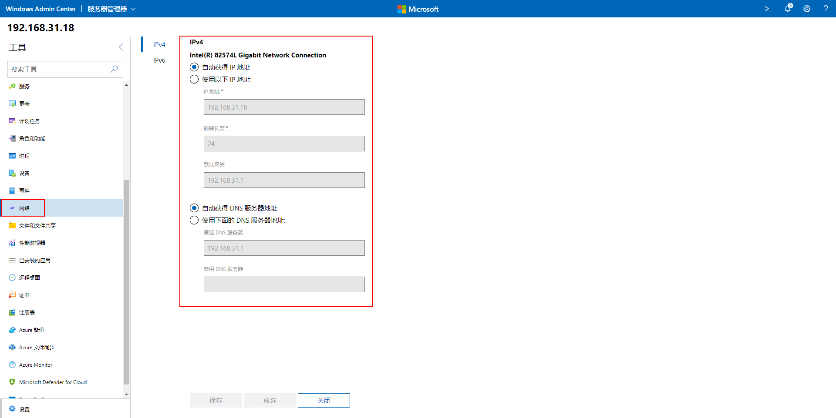Click the empty 备用 DNS 服务器 field
This screenshot has height=418, width=836.
click(x=284, y=284)
